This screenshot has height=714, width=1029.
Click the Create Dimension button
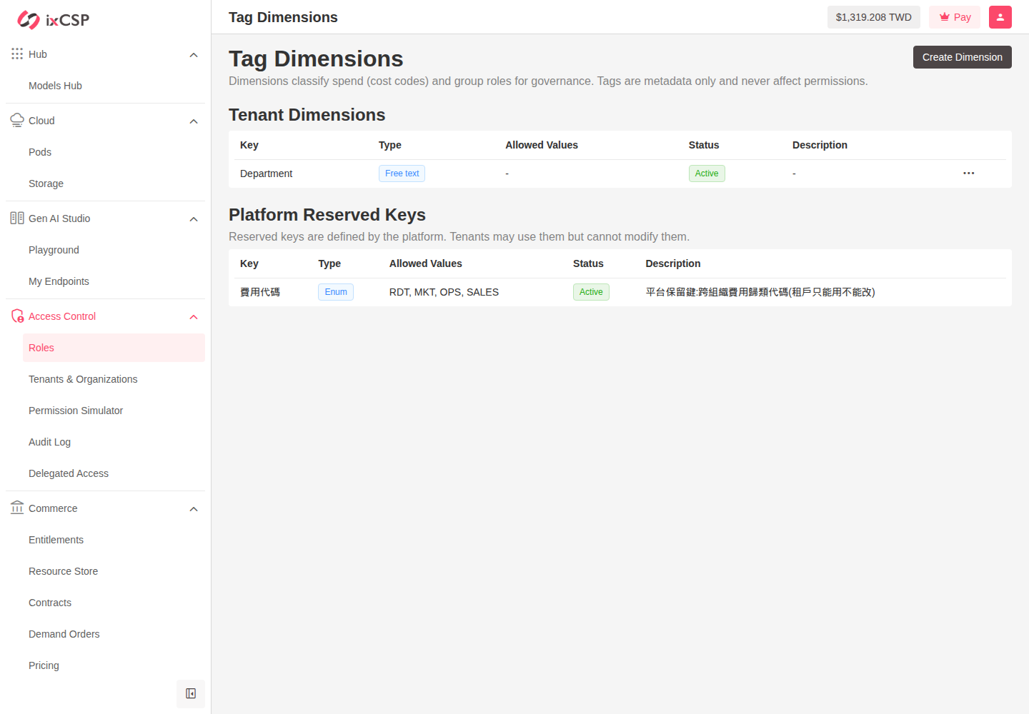click(962, 57)
